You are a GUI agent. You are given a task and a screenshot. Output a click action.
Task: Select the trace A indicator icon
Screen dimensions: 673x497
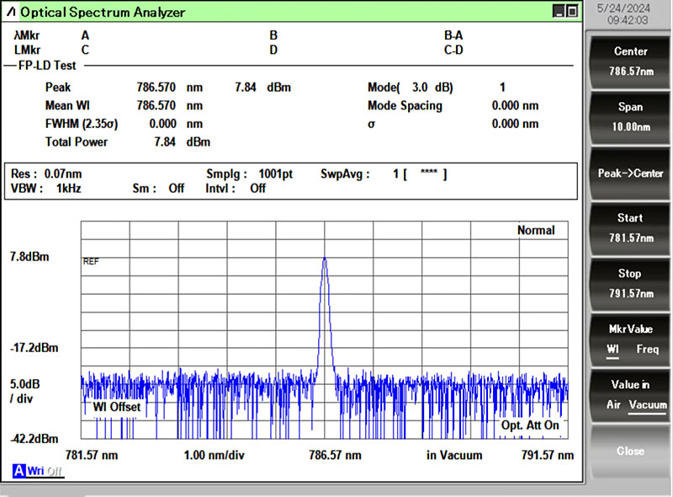[18, 471]
